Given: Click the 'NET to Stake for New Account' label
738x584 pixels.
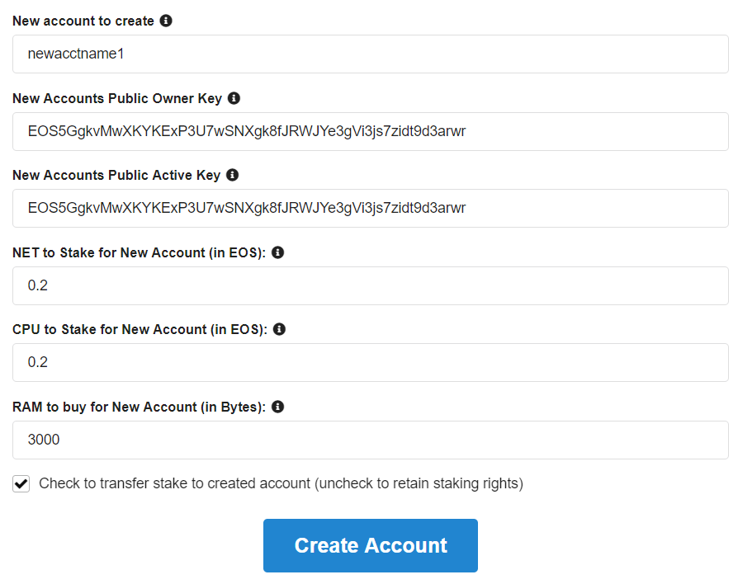Looking at the screenshot, I should pyautogui.click(x=139, y=252).
